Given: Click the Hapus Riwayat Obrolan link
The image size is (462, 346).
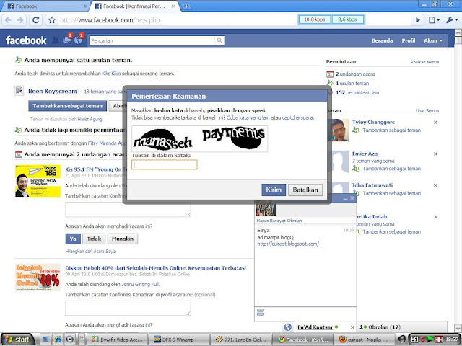Looking at the screenshot, I should point(279,221).
